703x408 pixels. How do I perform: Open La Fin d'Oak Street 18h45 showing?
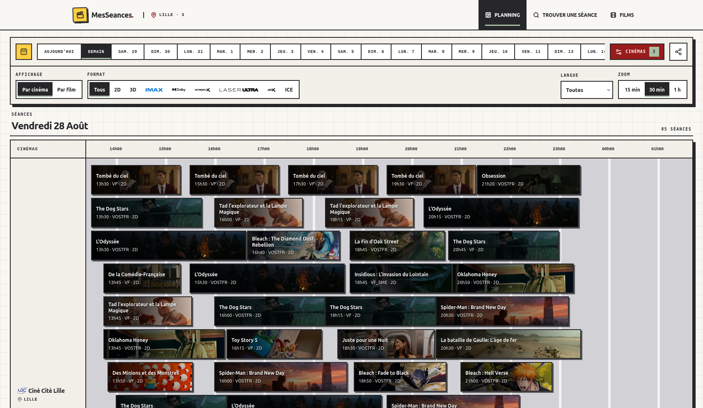[x=397, y=245]
